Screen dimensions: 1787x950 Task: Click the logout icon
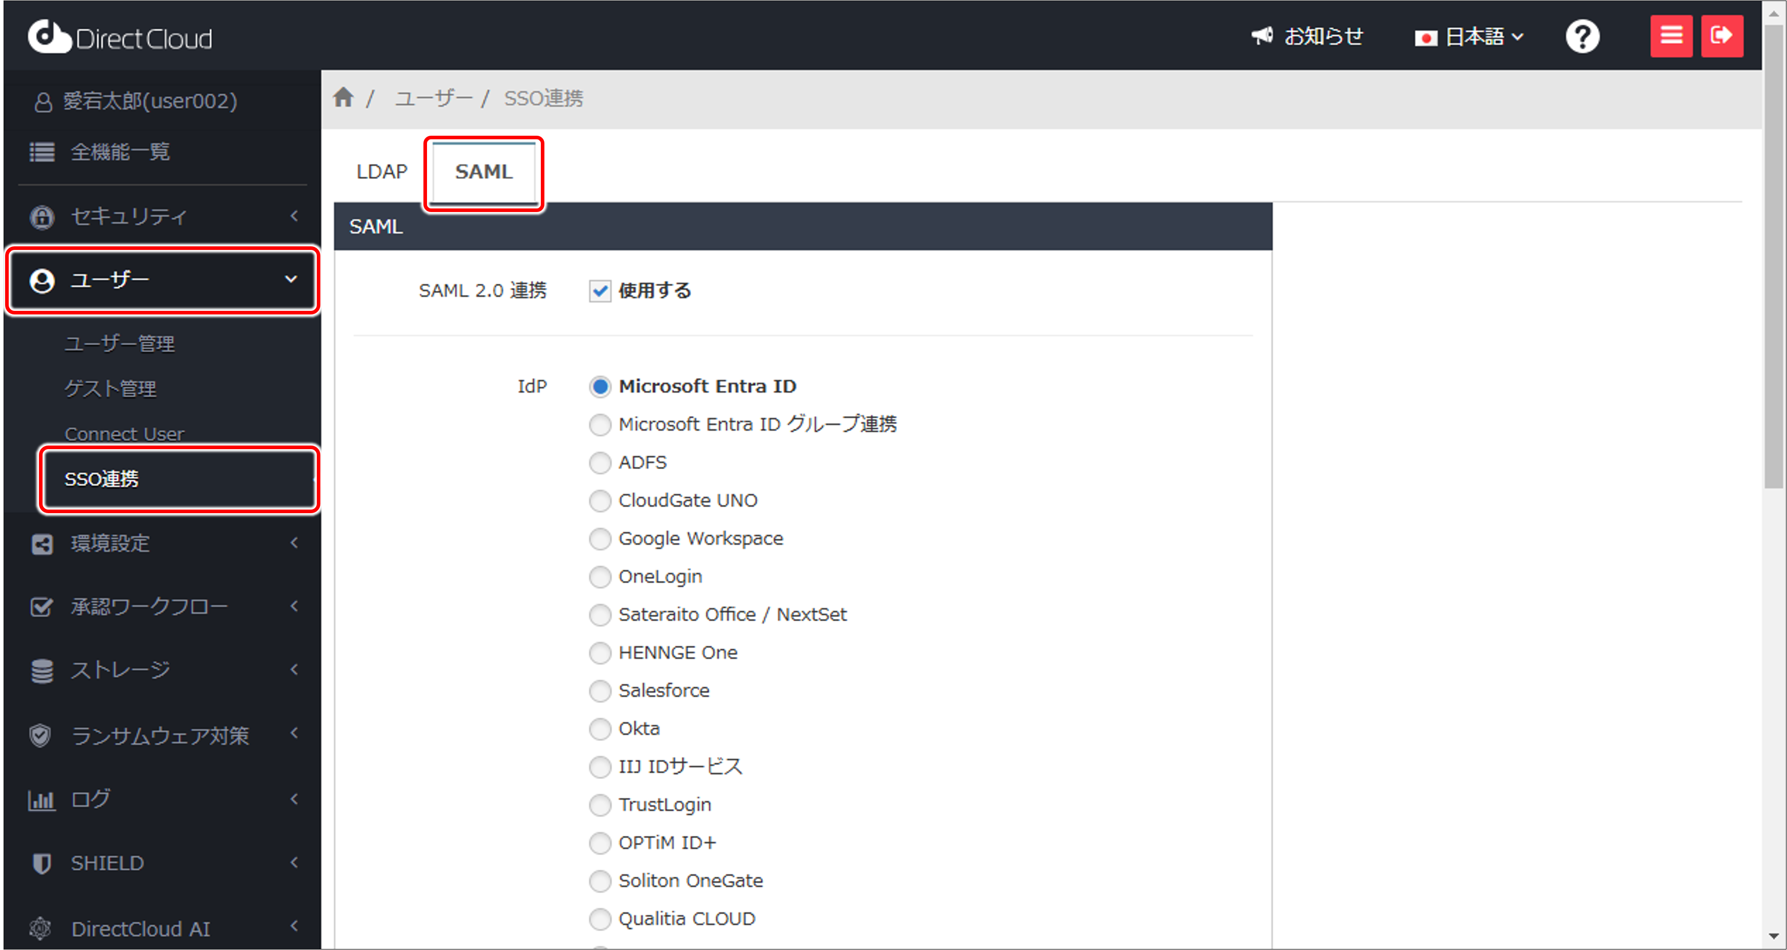pyautogui.click(x=1722, y=36)
